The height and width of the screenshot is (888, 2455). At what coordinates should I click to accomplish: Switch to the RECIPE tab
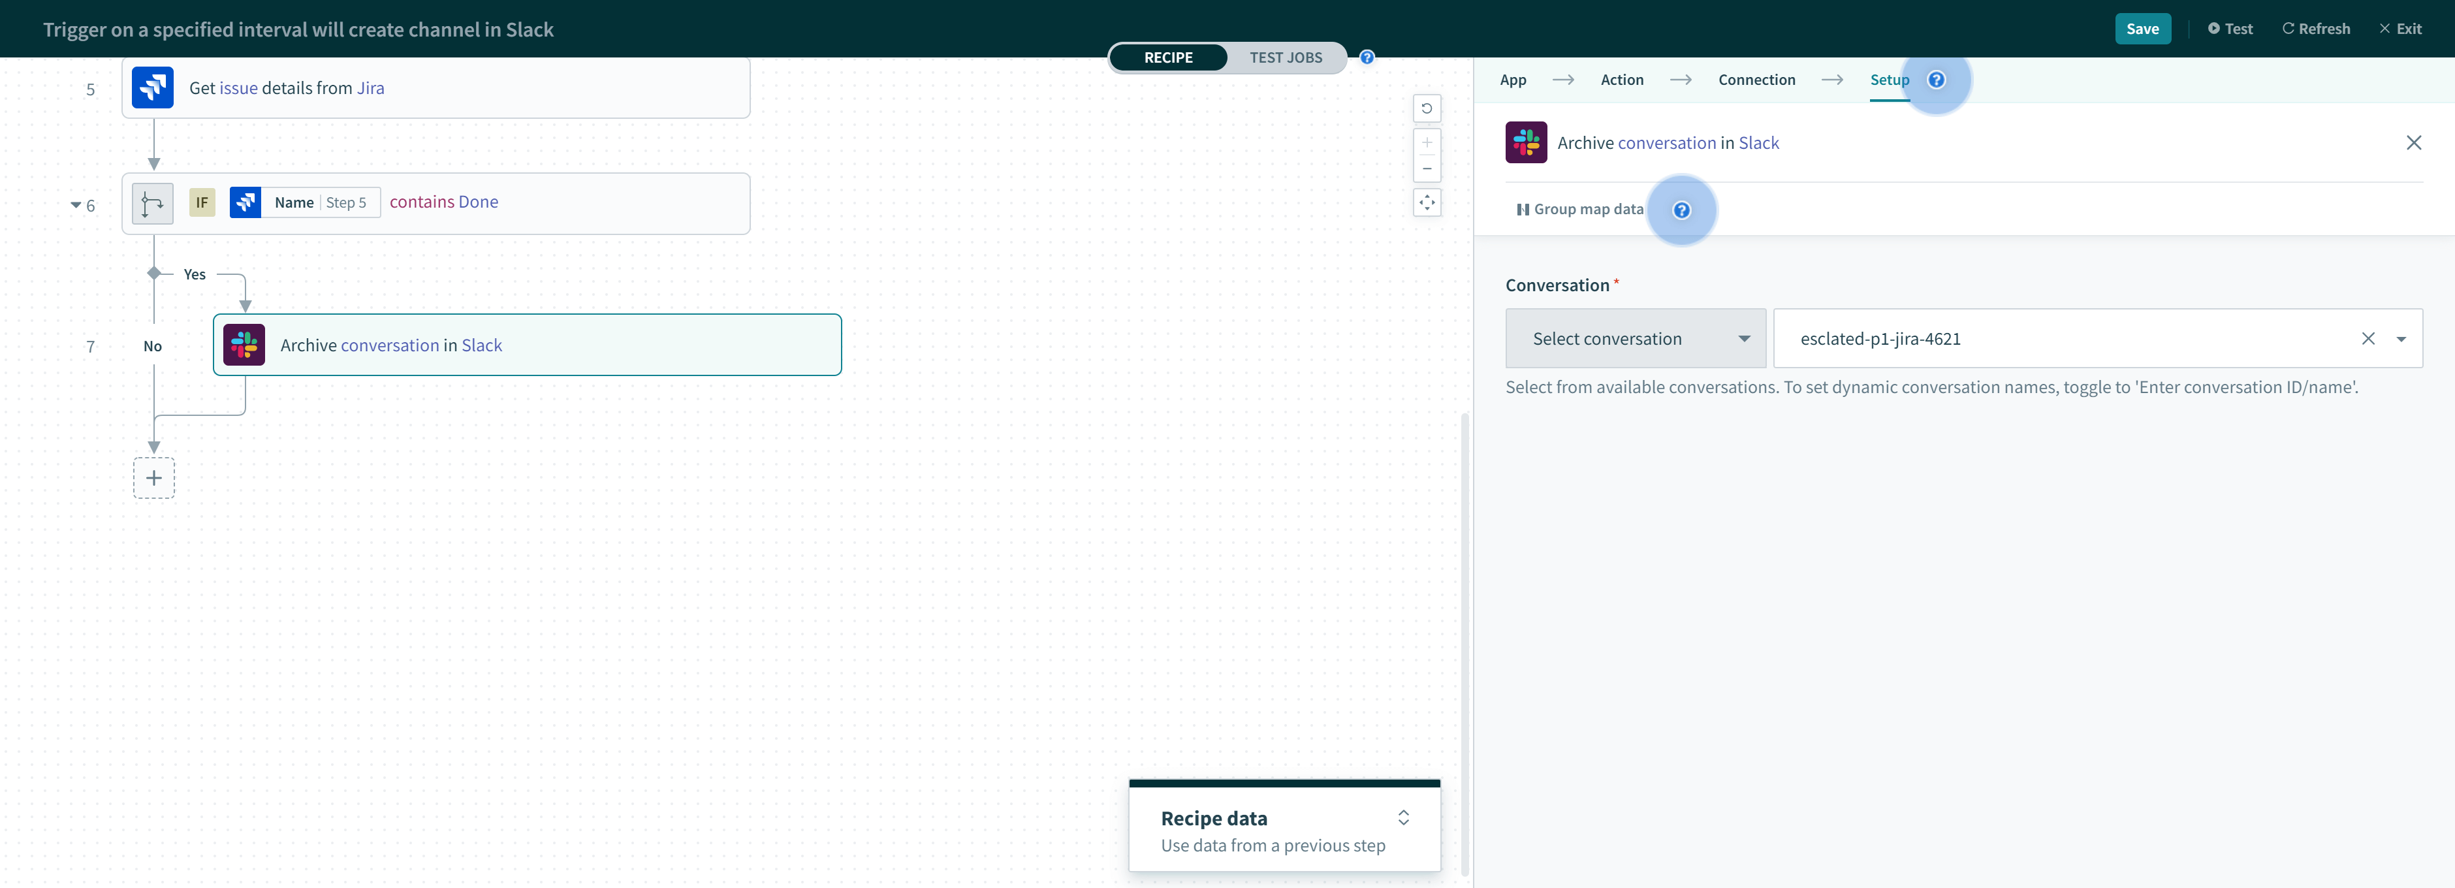tap(1168, 56)
